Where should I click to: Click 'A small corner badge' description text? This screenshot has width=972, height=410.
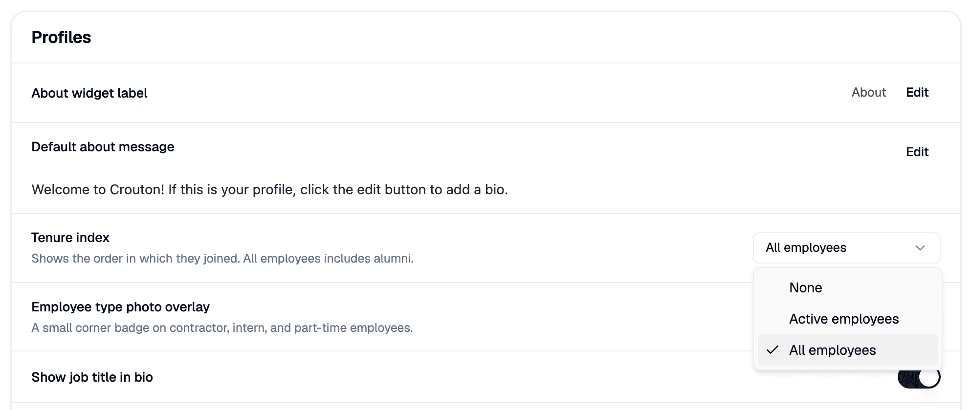pos(222,328)
